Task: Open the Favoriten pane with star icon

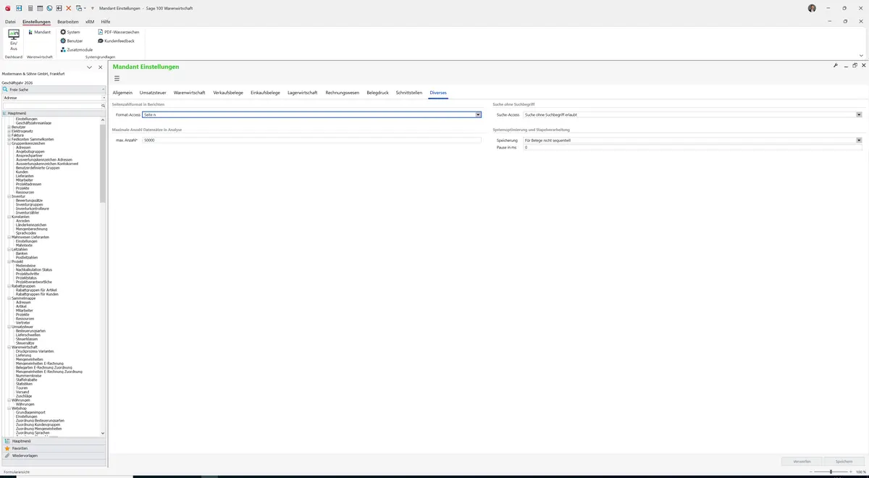Action: point(54,448)
